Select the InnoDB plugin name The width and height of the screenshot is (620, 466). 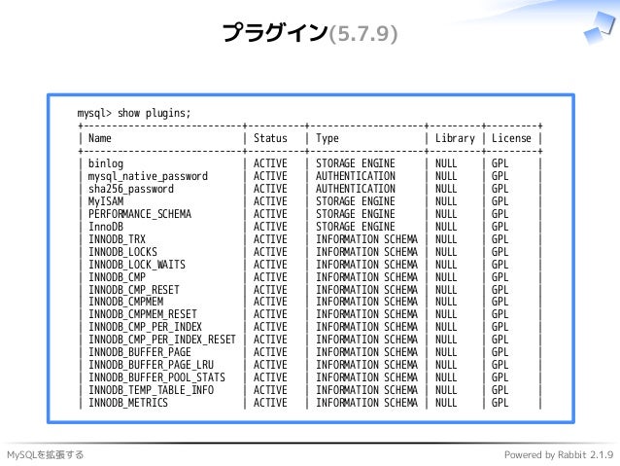tap(106, 227)
